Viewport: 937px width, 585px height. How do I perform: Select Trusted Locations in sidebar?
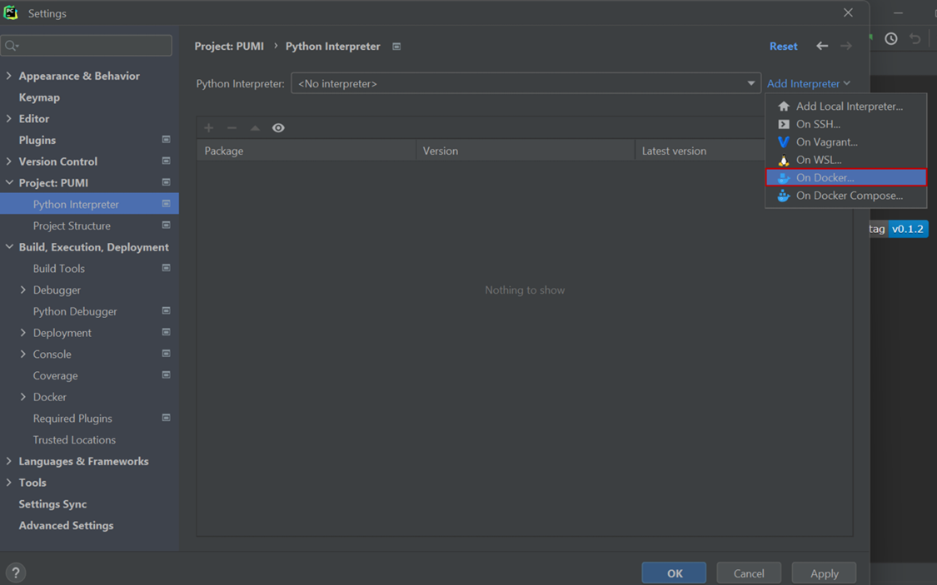point(74,440)
